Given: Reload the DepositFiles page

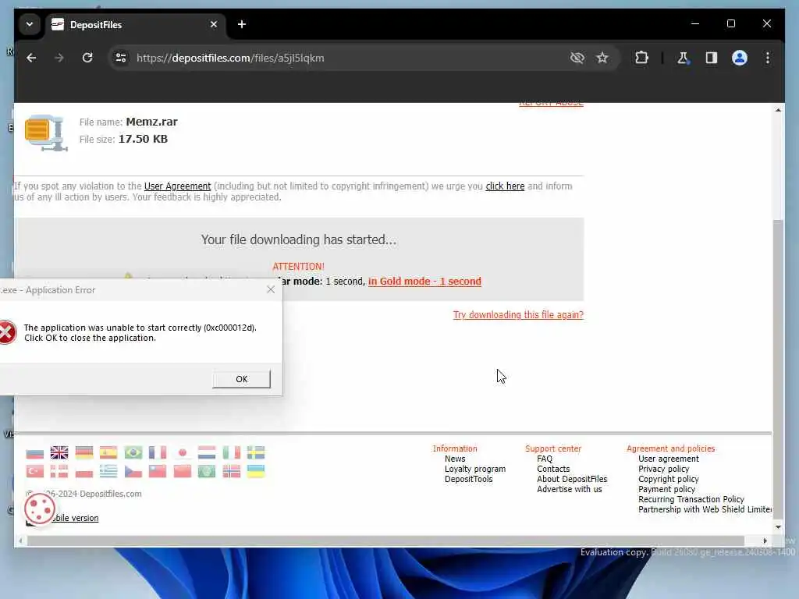Looking at the screenshot, I should [87, 58].
